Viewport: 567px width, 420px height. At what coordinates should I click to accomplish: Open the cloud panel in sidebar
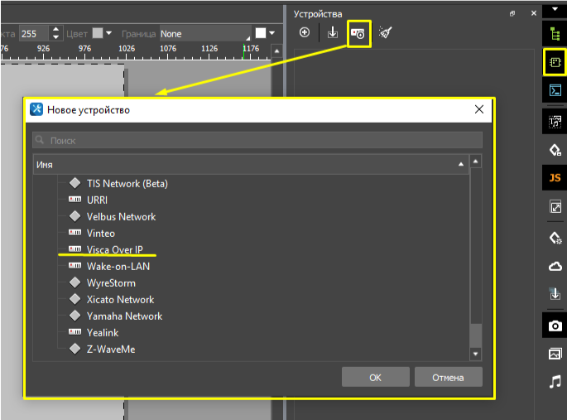click(555, 266)
